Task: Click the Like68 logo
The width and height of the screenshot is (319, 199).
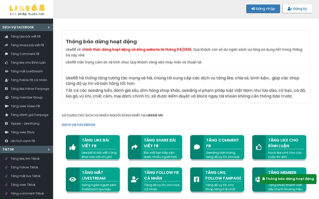Action: tap(27, 10)
